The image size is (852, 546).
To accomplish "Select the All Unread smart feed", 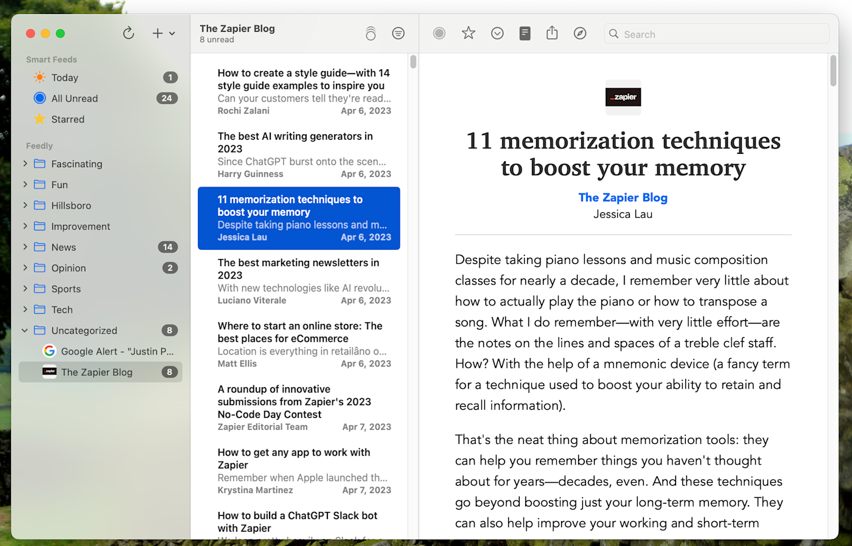I will pos(74,98).
